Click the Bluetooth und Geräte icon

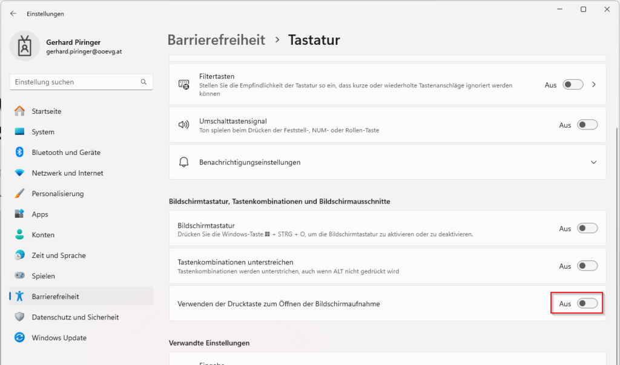point(20,153)
